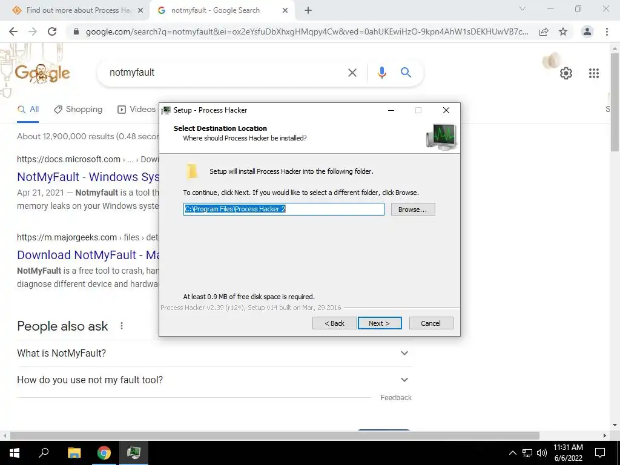Click the https://m.majorgeeks.com breadcrumb

click(x=67, y=237)
